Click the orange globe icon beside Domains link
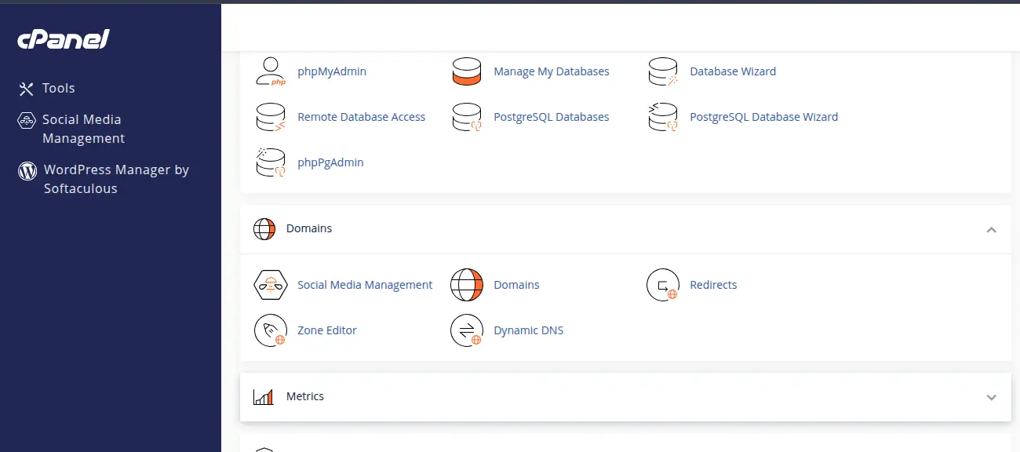Screen dimensions: 1020x452 467,285
